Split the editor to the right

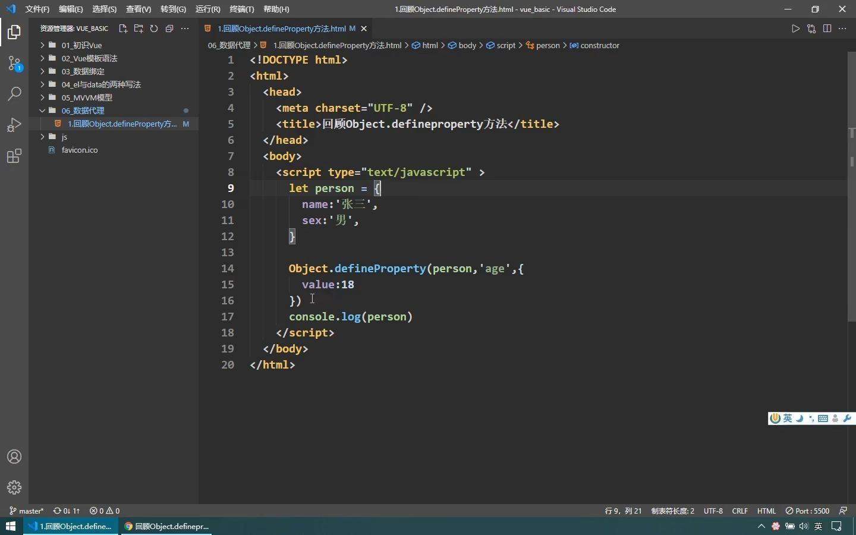click(827, 29)
